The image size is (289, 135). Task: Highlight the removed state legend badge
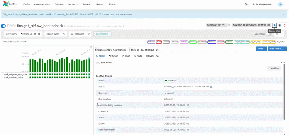pyautogui.click(x=175, y=42)
